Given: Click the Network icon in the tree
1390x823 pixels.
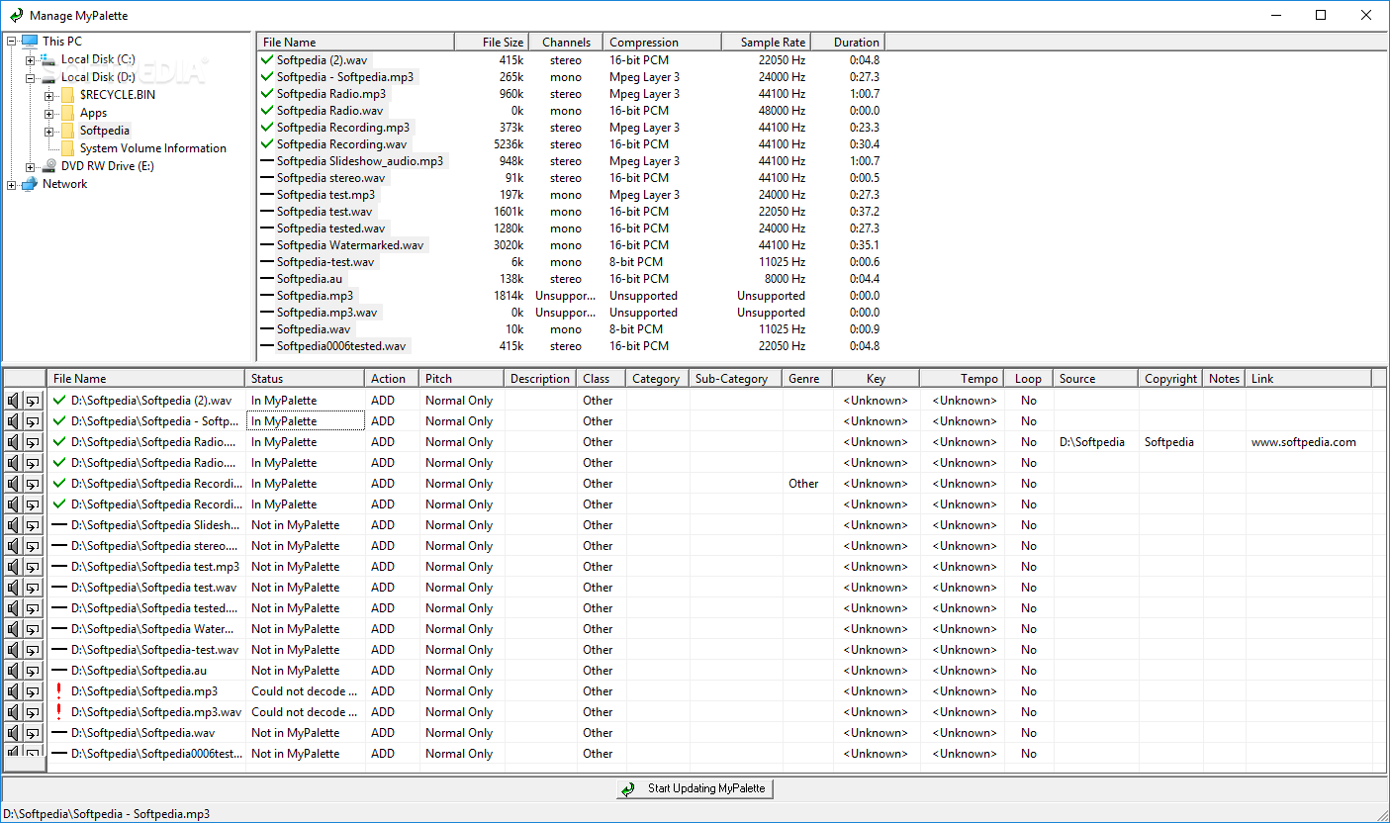Looking at the screenshot, I should (x=29, y=184).
